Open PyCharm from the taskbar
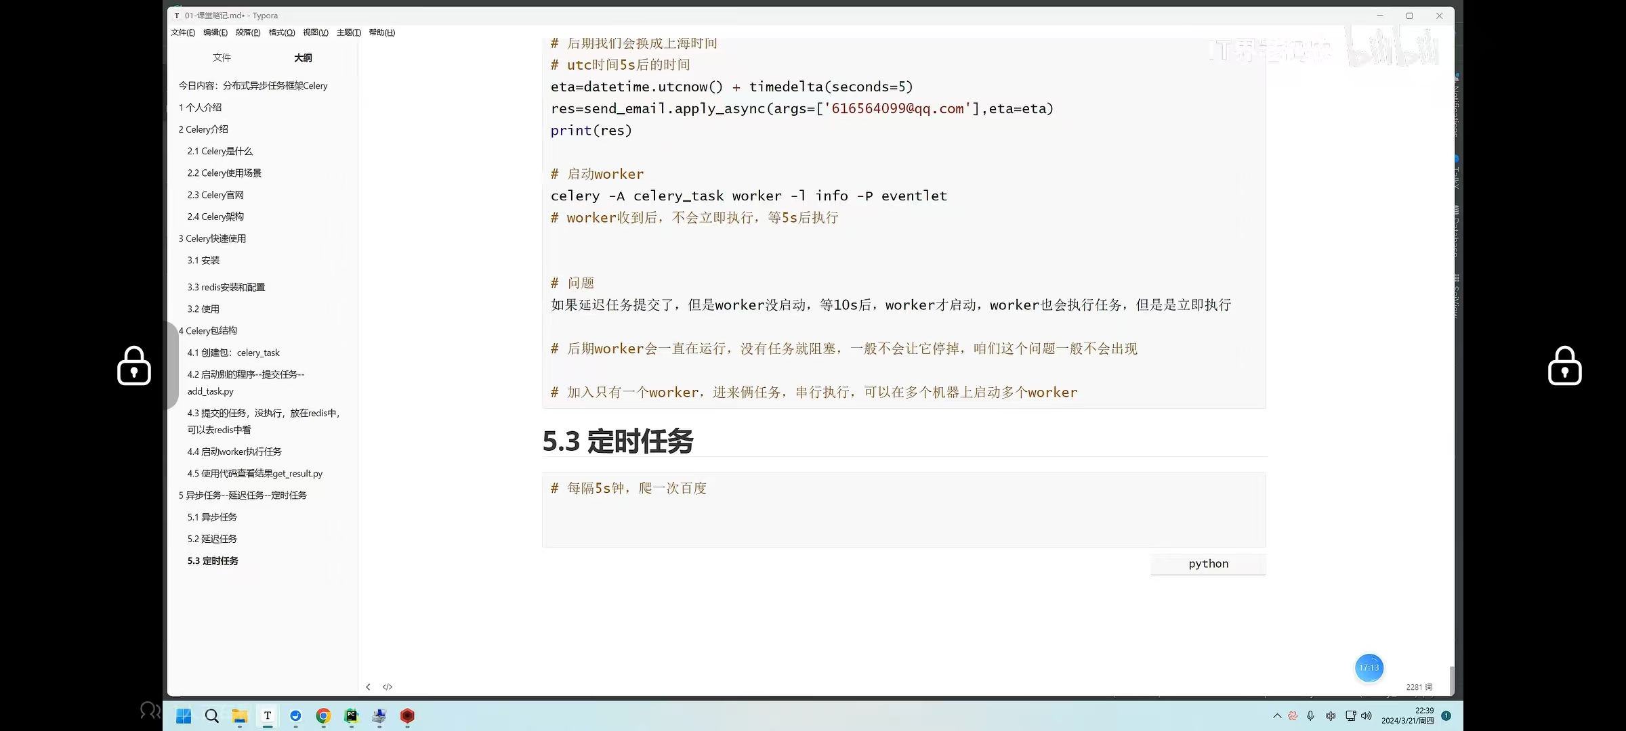The width and height of the screenshot is (1626, 731). tap(351, 715)
